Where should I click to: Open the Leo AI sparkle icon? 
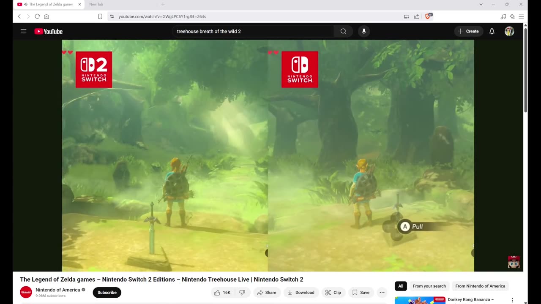(512, 16)
